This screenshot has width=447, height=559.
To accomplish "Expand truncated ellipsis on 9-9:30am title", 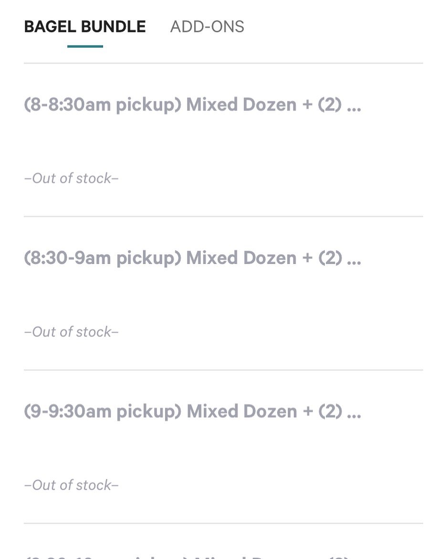I will coord(354,415).
